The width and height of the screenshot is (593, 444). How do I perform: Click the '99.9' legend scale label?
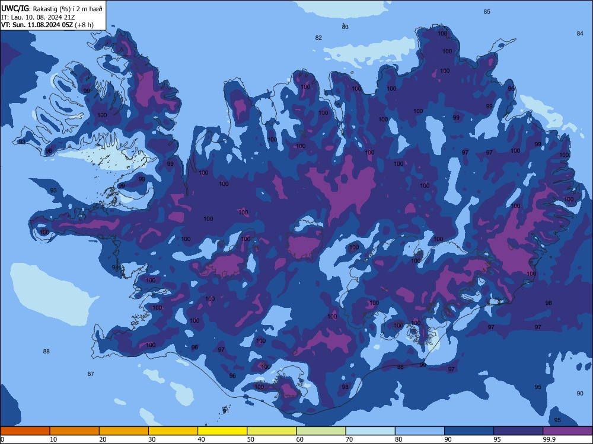coord(549,439)
